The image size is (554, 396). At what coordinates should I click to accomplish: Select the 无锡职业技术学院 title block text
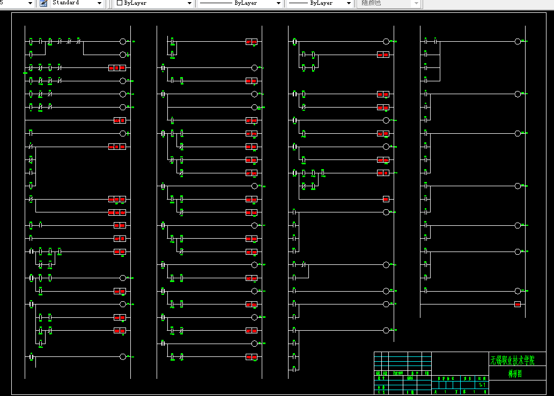click(512, 360)
